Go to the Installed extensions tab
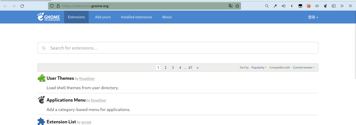 click(136, 17)
